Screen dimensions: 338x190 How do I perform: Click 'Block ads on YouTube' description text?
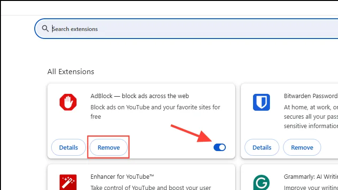[155, 112]
